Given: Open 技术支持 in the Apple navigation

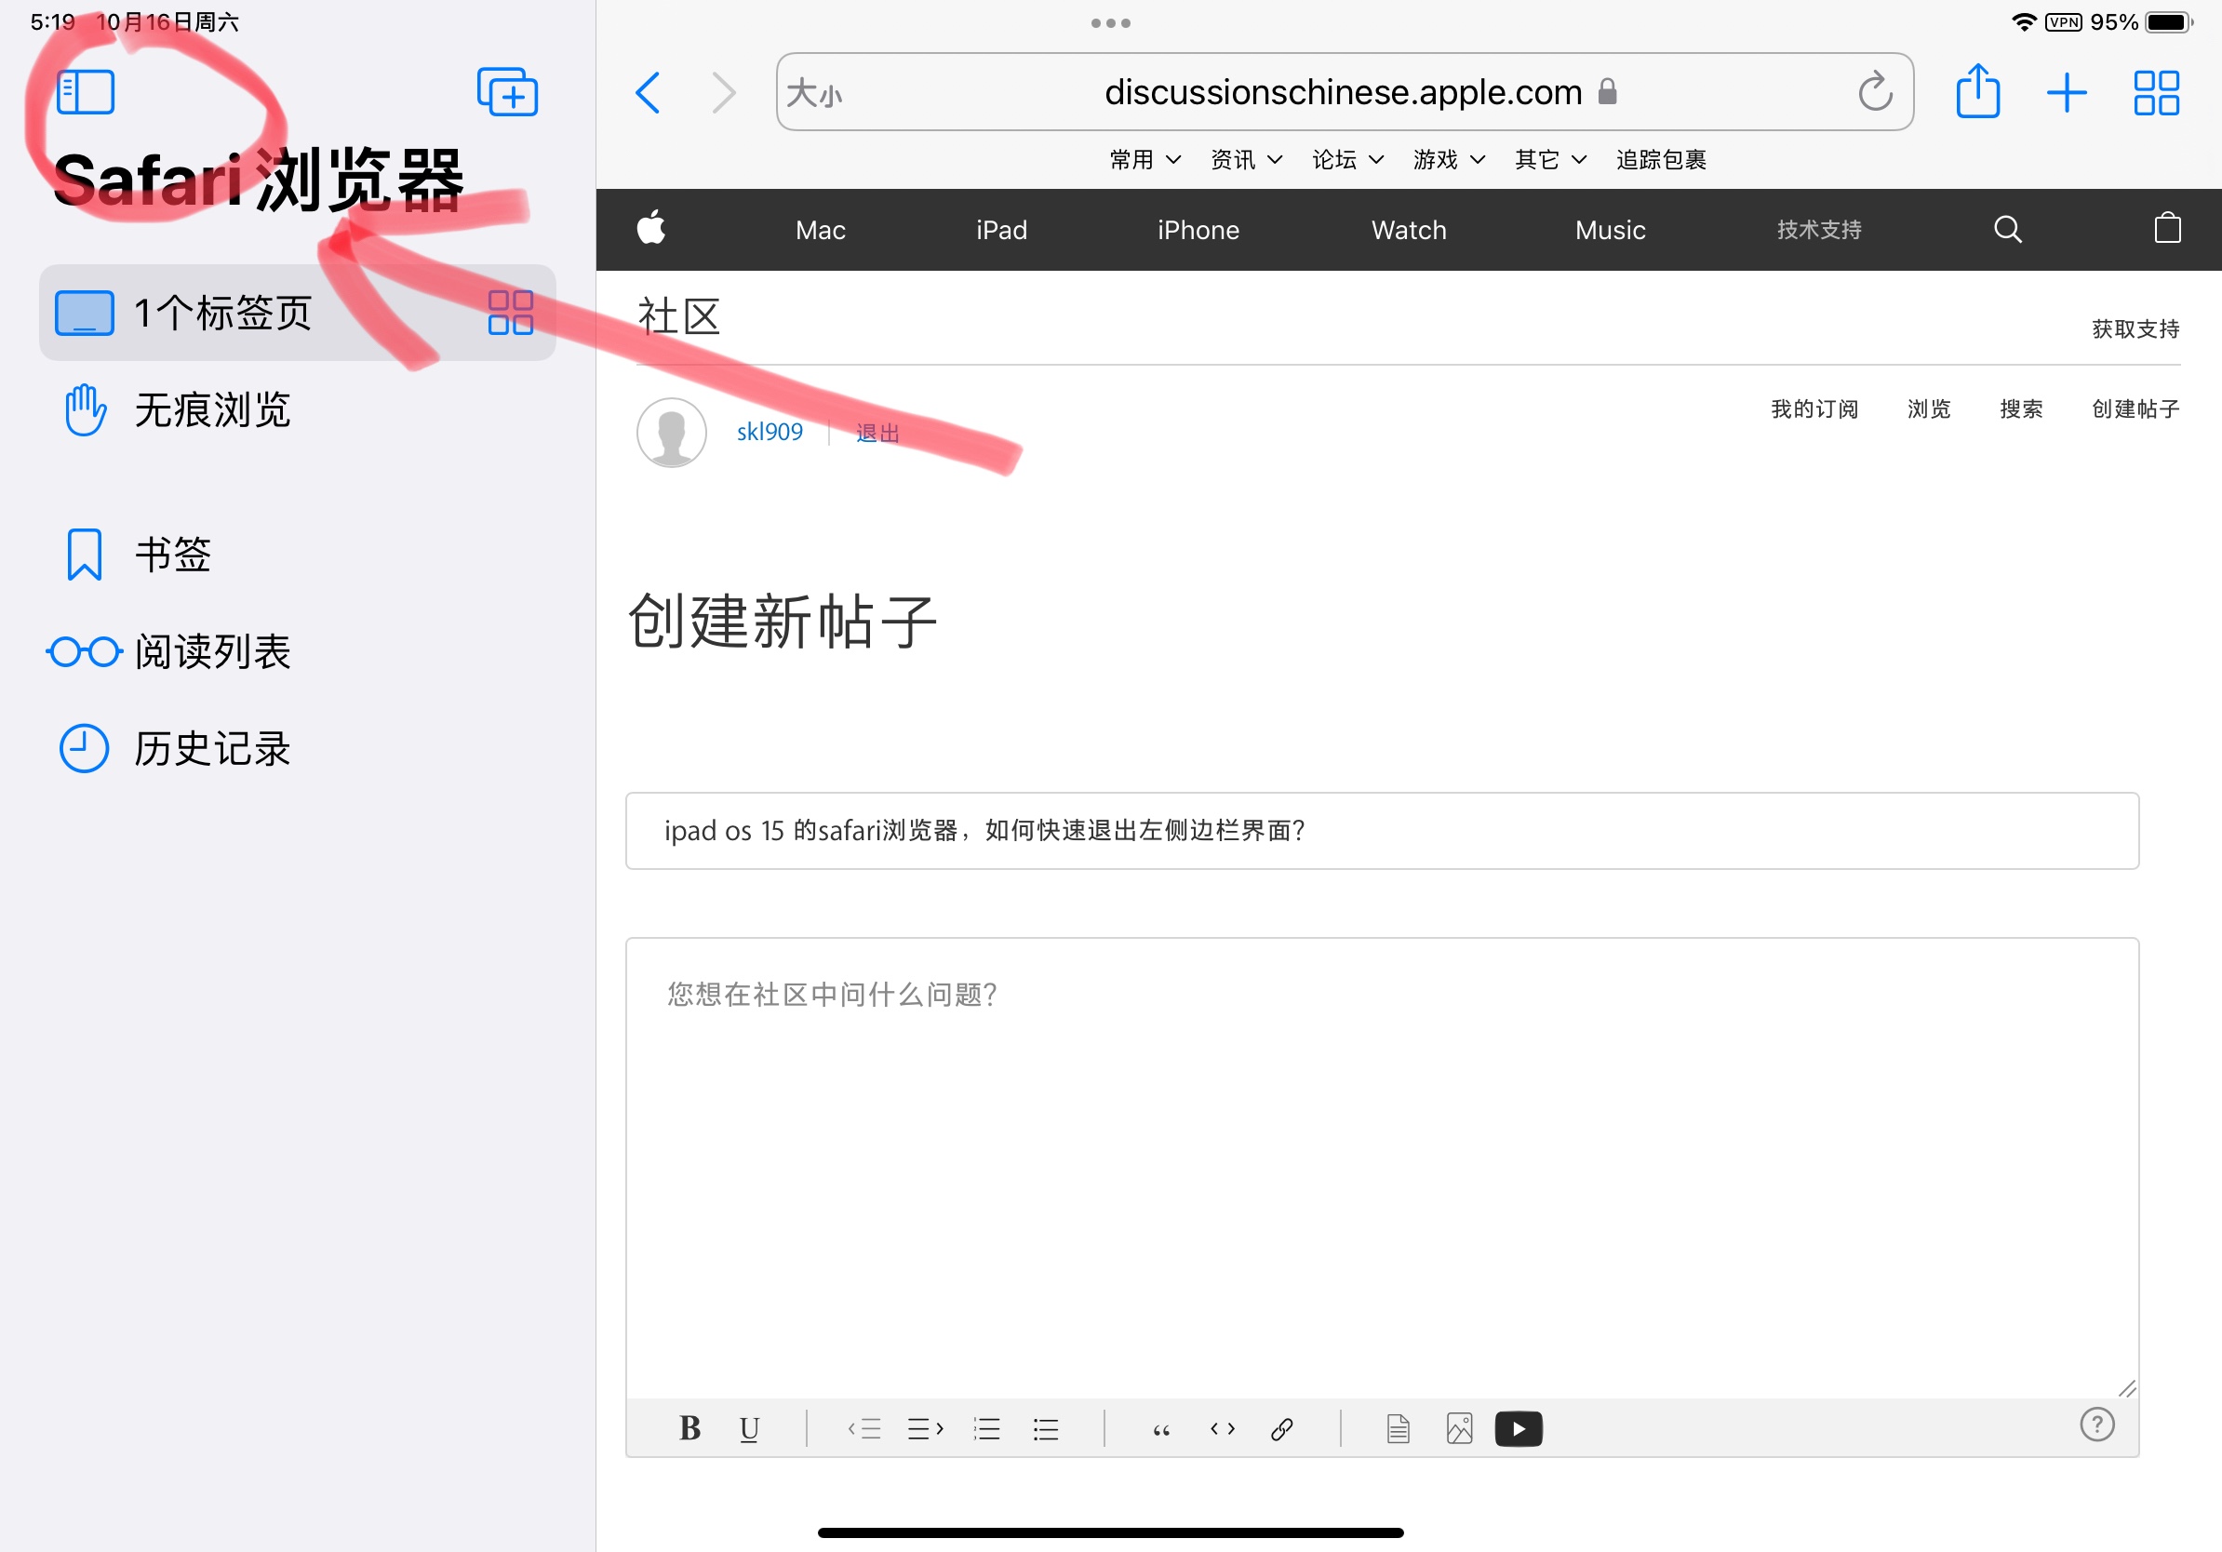Looking at the screenshot, I should tap(1818, 229).
